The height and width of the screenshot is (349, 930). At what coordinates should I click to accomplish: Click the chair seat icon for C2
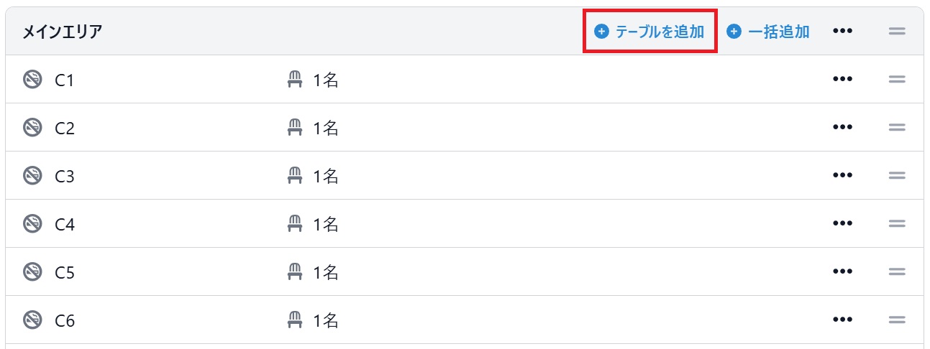click(x=294, y=128)
